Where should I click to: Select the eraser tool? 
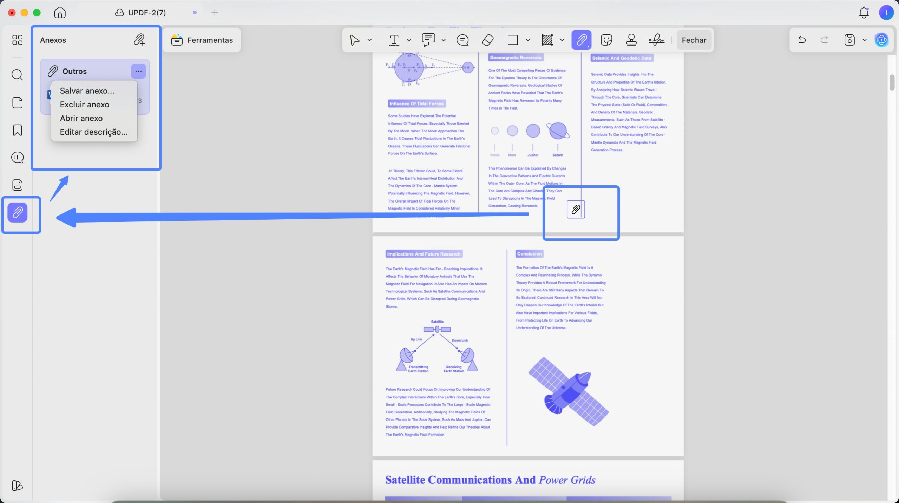pos(487,40)
